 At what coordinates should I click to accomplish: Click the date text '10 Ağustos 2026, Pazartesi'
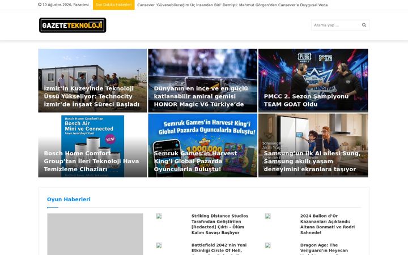[x=65, y=5]
